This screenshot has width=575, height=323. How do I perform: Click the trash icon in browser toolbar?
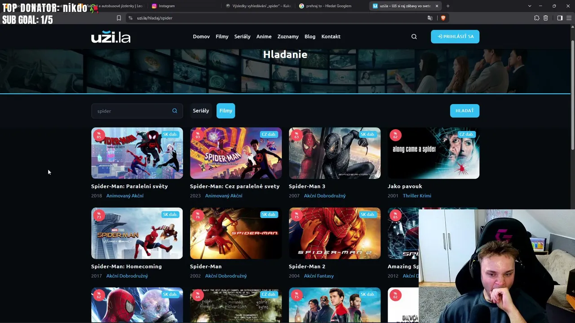[x=545, y=18]
